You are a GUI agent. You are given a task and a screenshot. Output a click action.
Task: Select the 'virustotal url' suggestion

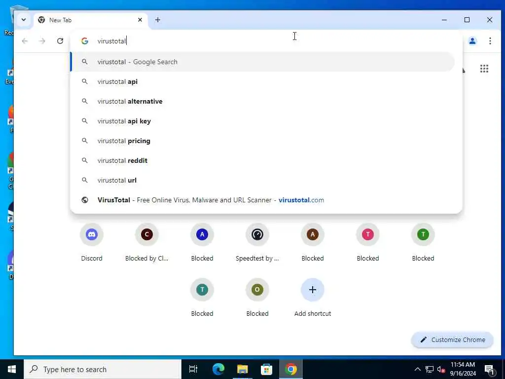click(x=262, y=180)
